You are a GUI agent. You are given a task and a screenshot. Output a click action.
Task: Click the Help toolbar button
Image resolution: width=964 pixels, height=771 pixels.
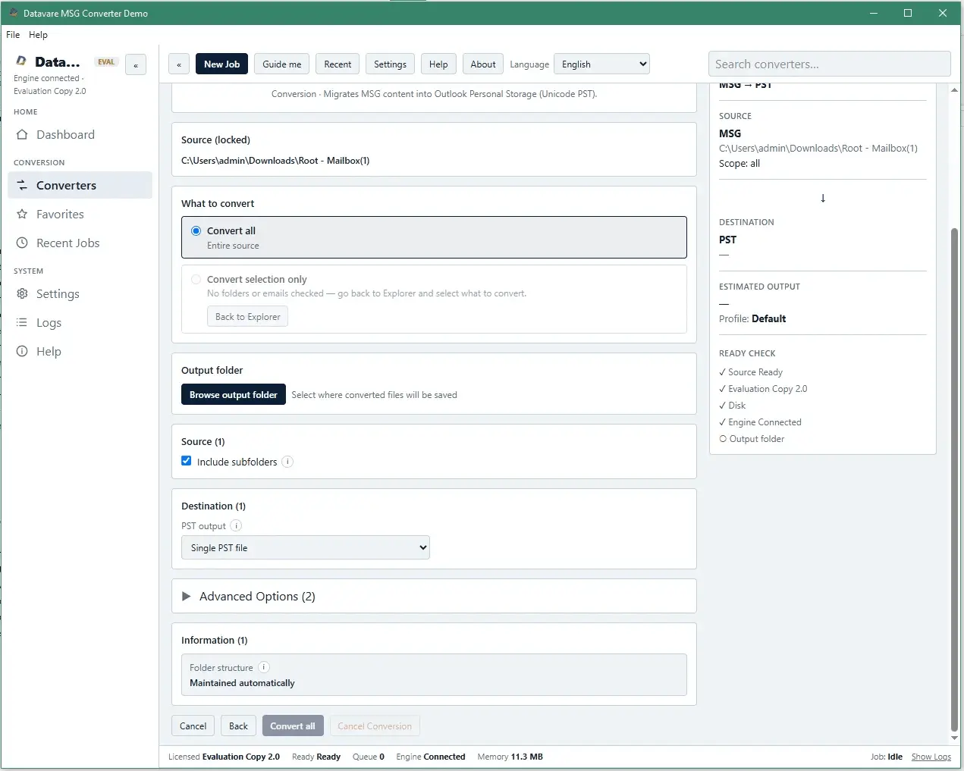pyautogui.click(x=438, y=64)
